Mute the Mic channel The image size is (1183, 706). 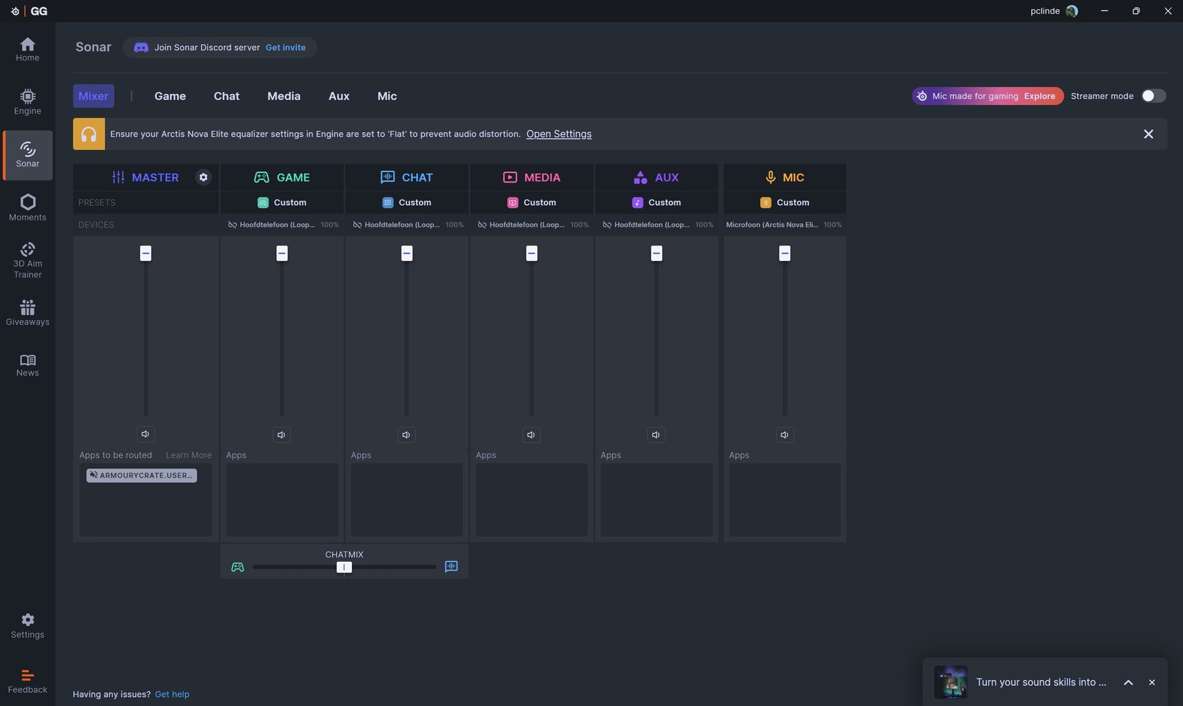(x=784, y=435)
